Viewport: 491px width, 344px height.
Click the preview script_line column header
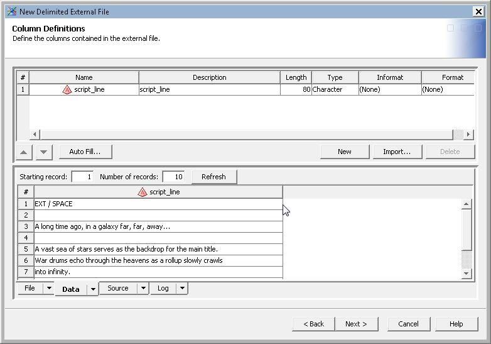tap(158, 192)
